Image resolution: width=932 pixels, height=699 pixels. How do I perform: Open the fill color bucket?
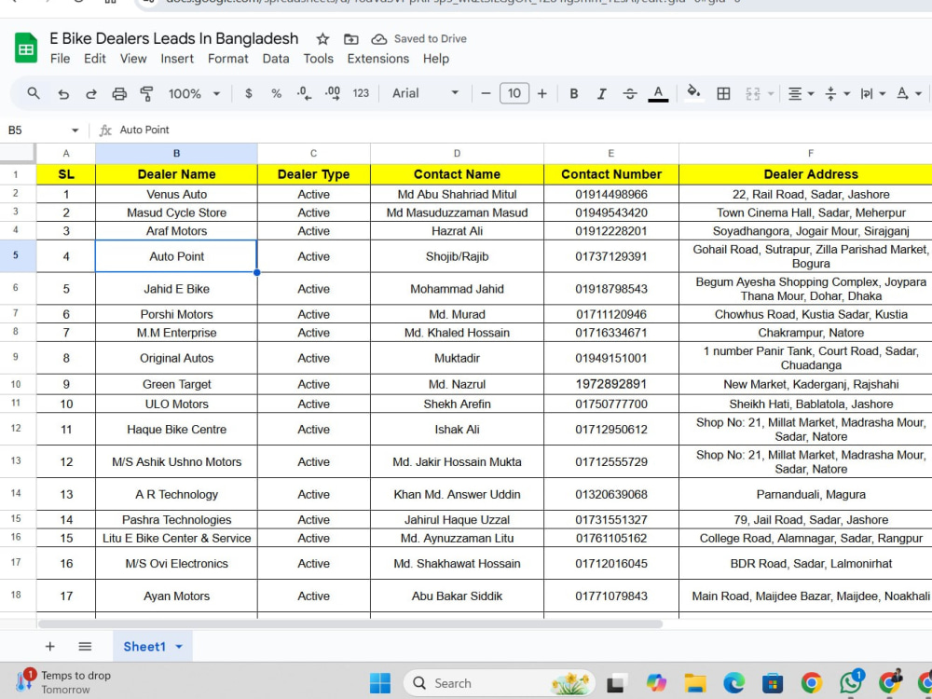(693, 92)
